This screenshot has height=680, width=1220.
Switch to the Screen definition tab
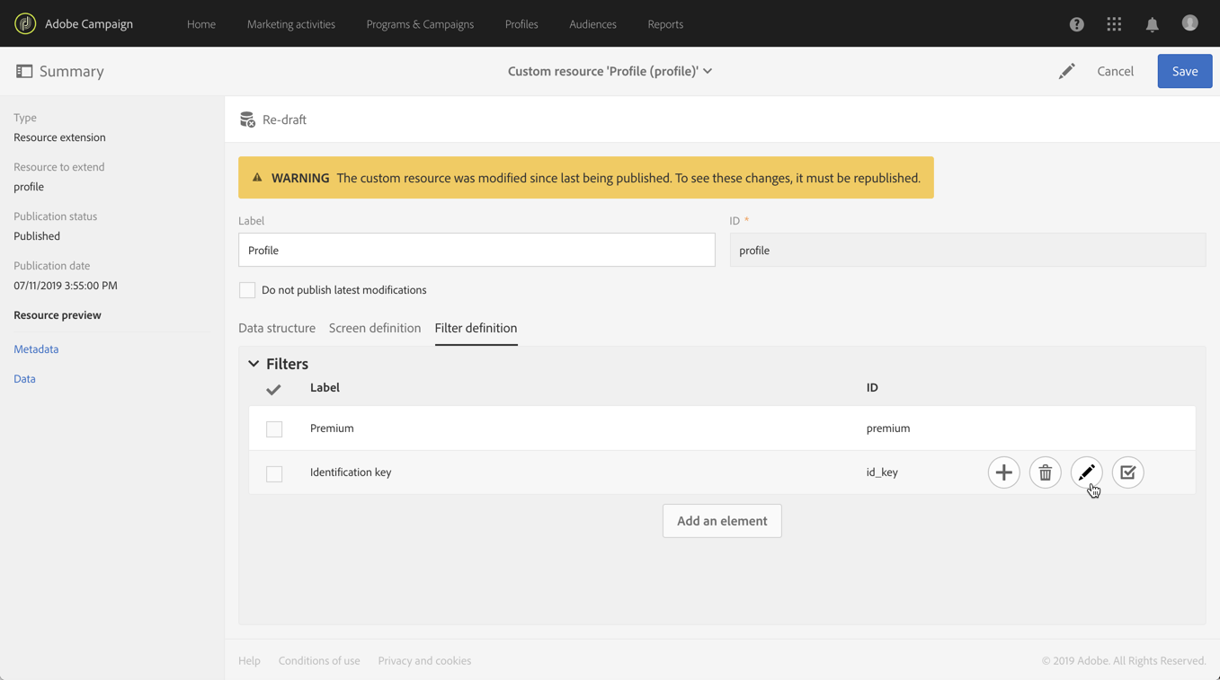coord(375,328)
